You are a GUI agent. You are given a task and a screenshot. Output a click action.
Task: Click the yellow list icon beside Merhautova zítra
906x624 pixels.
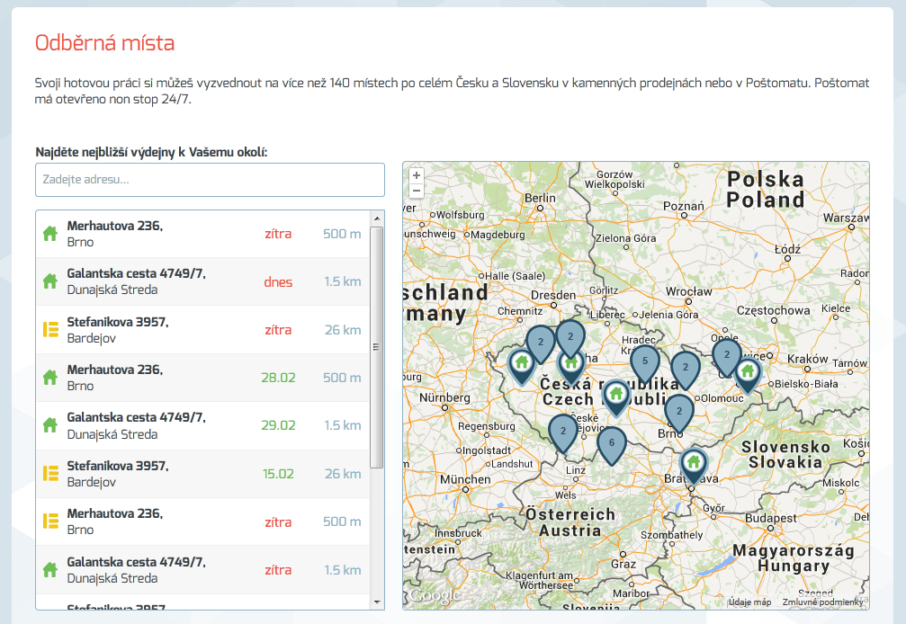tap(51, 521)
